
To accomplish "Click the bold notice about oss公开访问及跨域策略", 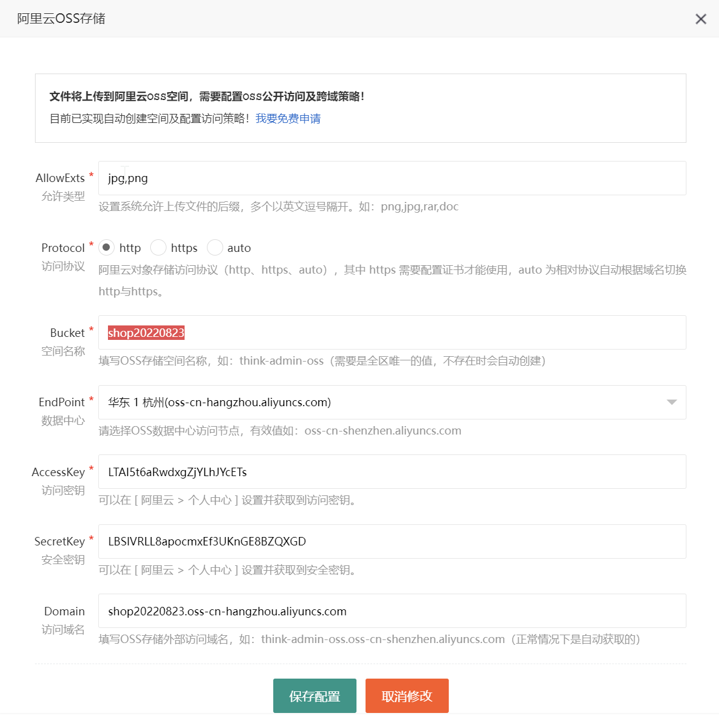I will point(207,96).
